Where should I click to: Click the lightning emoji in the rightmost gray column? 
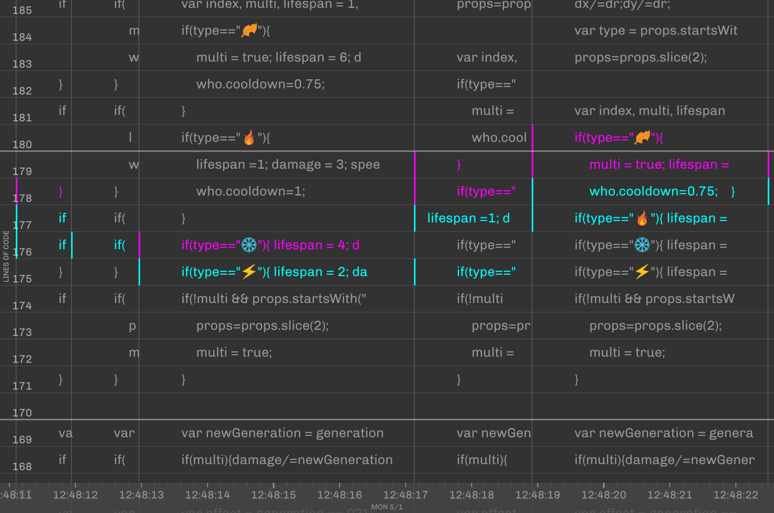pyautogui.click(x=642, y=272)
